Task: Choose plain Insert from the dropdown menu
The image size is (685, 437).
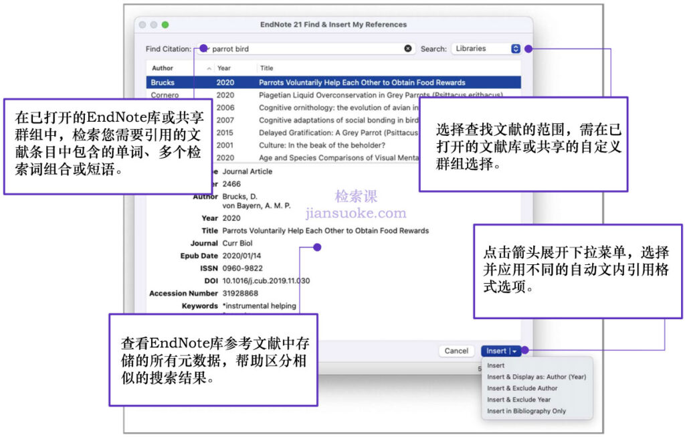Action: 496,365
